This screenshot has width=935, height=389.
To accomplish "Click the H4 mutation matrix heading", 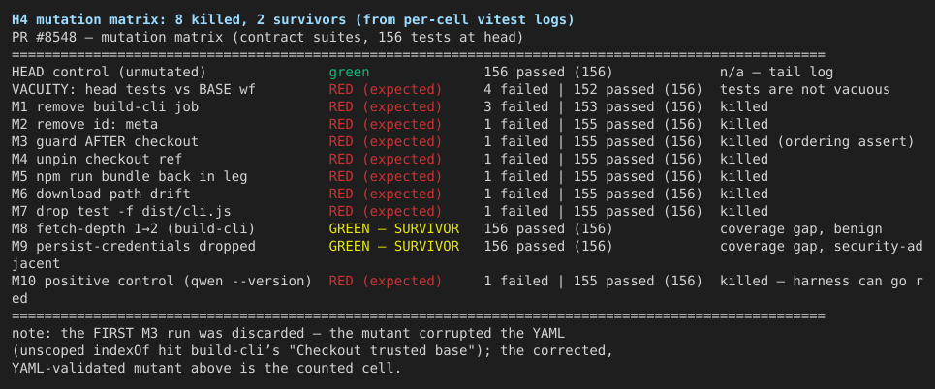I will click(293, 20).
